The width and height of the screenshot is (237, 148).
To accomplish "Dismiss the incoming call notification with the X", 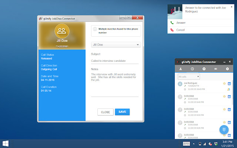I will (231, 7).
